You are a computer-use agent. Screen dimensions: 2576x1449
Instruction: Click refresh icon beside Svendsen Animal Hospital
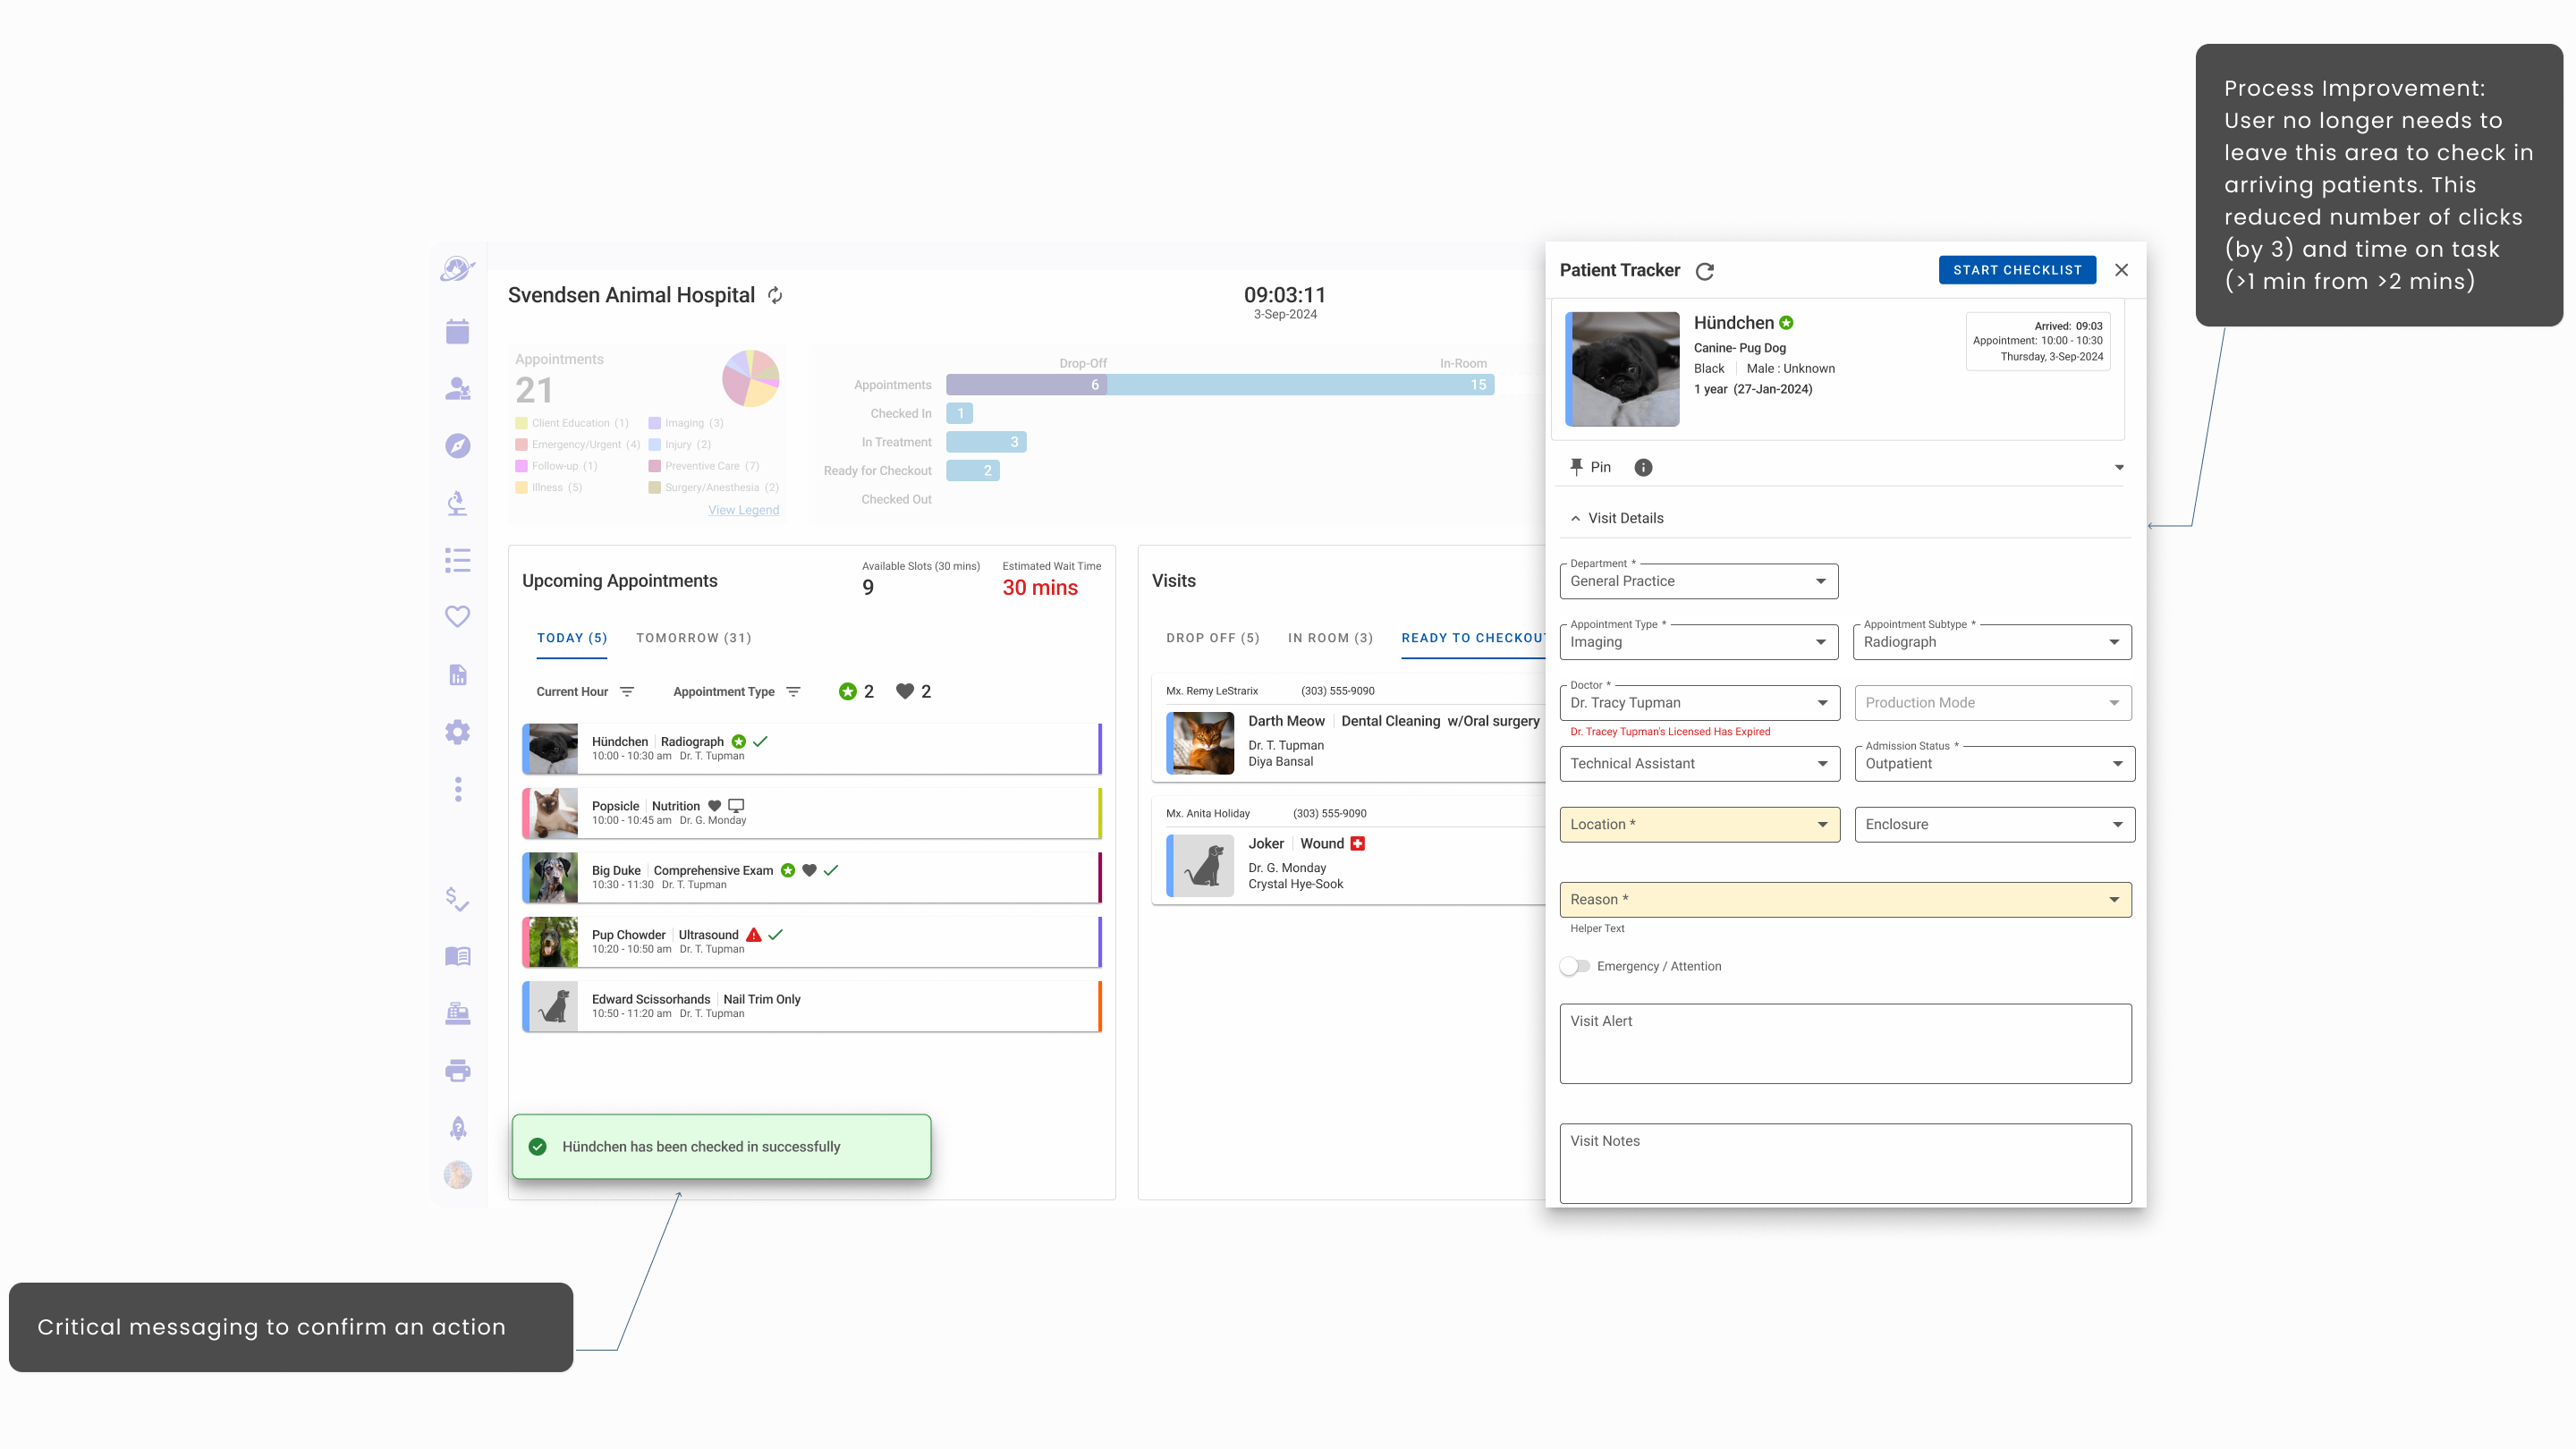coord(775,295)
